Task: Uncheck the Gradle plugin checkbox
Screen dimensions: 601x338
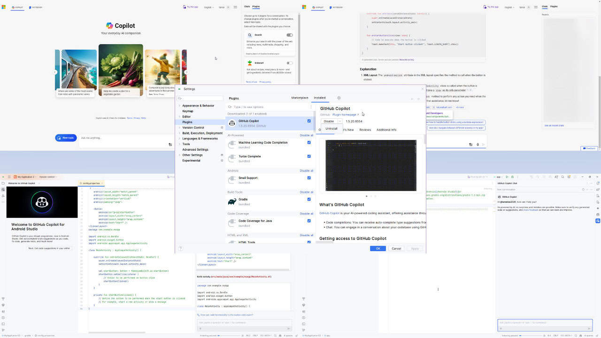Action: coord(309,199)
